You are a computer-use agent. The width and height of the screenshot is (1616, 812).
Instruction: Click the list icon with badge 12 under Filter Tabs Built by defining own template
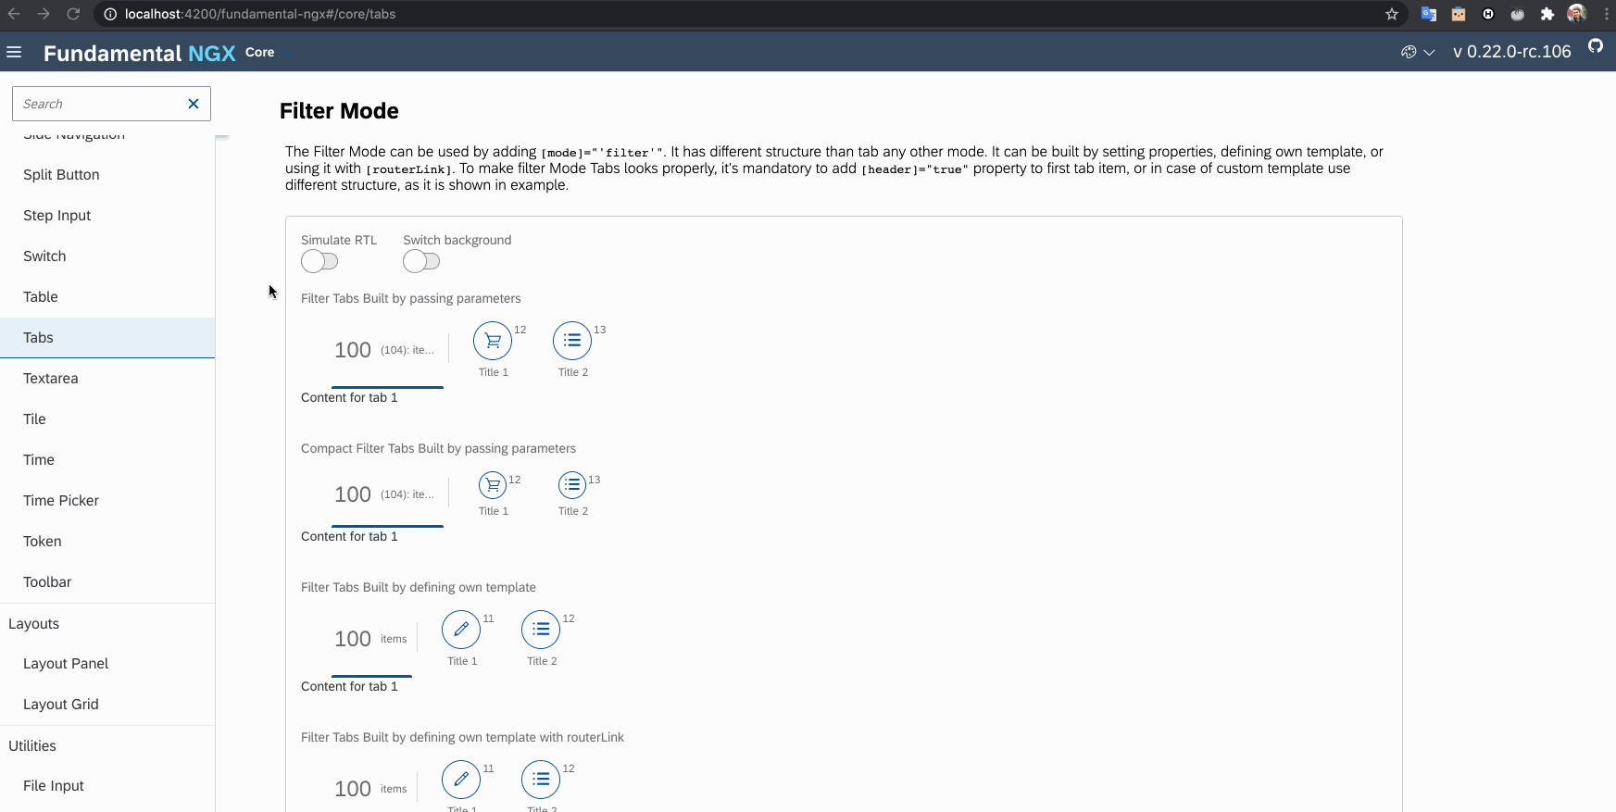pos(541,630)
